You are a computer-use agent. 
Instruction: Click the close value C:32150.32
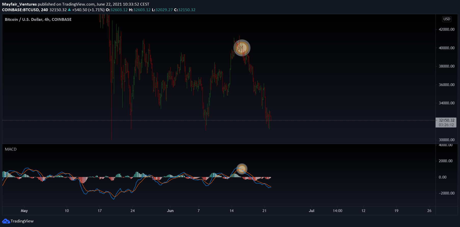pos(185,10)
